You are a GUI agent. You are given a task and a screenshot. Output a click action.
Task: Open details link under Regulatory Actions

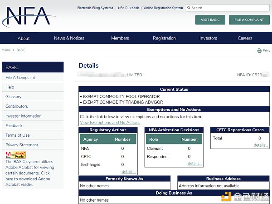point(129,171)
